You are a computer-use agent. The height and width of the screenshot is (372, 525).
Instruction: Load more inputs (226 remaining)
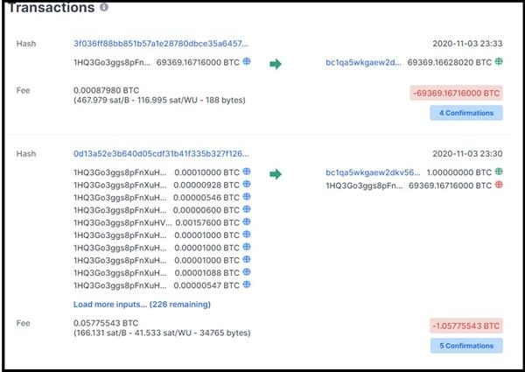142,305
